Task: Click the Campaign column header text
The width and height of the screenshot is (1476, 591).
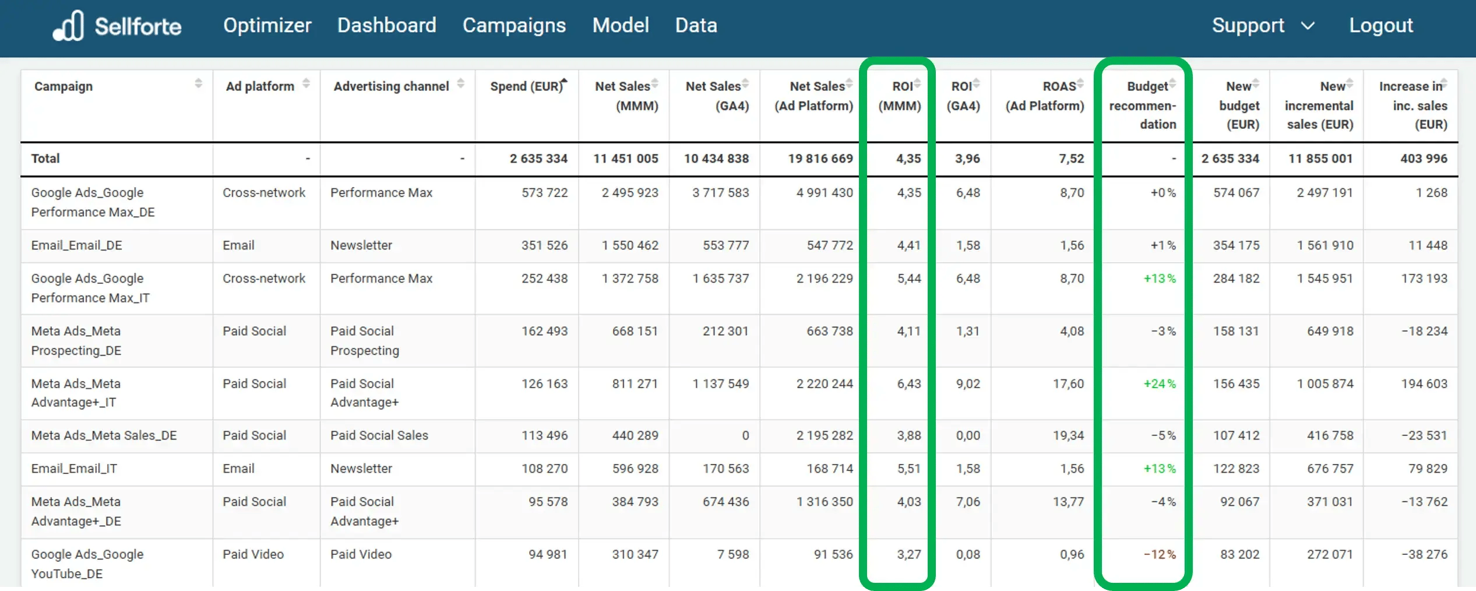Action: coord(64,86)
